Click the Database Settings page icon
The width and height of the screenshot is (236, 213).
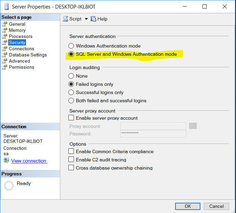tap(4, 55)
